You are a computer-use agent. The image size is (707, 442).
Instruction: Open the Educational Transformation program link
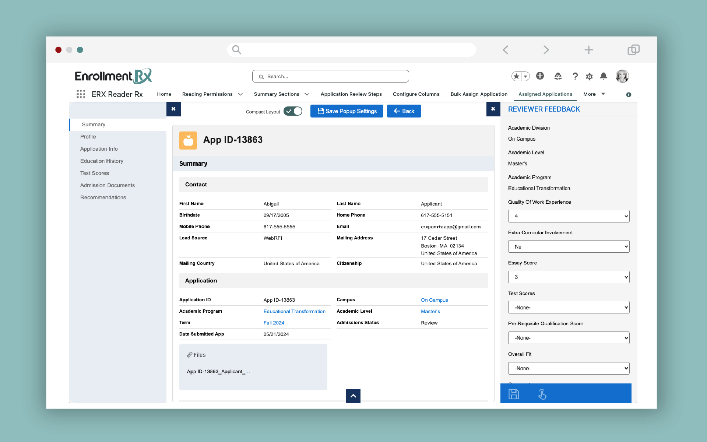[294, 312]
